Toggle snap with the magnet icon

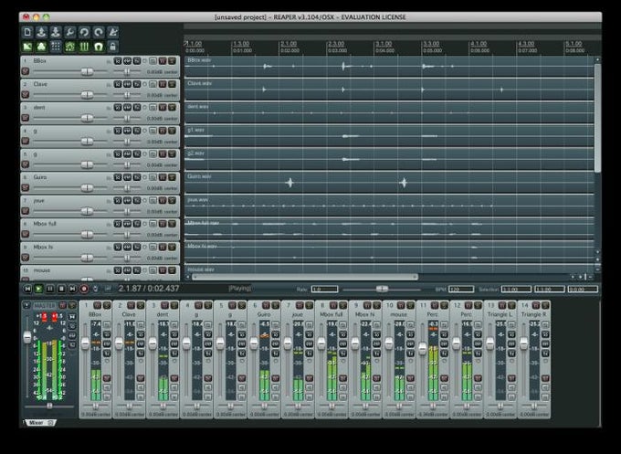(x=99, y=47)
